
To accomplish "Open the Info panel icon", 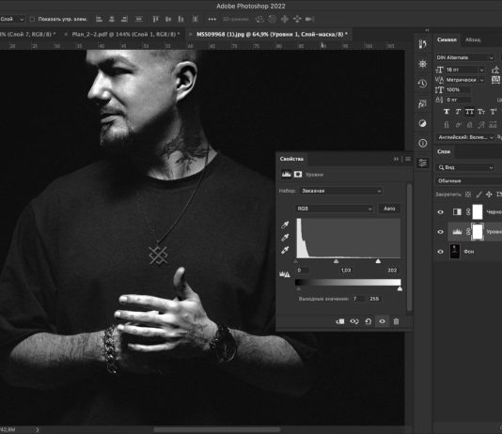I will coord(422,143).
